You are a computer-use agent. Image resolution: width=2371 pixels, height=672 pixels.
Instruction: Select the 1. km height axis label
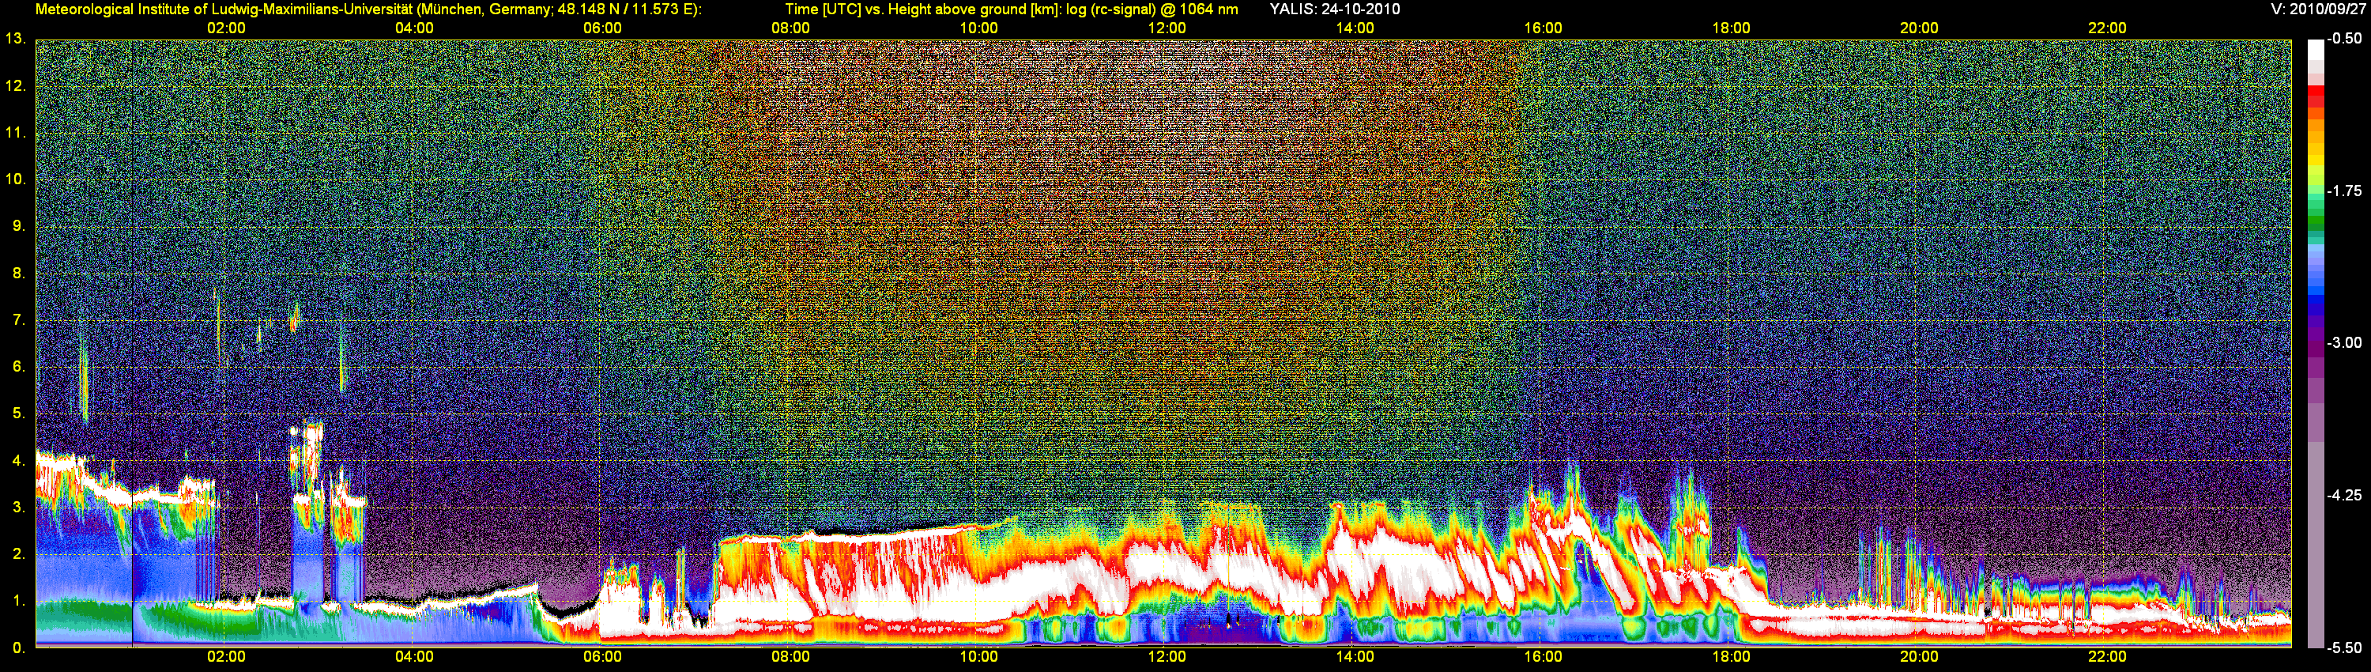click(x=19, y=601)
